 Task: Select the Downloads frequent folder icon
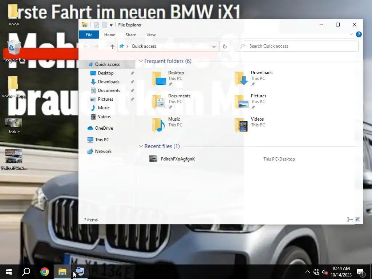pos(242,78)
